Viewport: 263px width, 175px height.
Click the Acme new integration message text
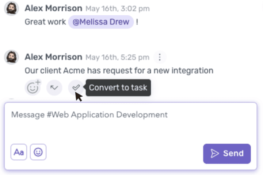pyautogui.click(x=119, y=70)
